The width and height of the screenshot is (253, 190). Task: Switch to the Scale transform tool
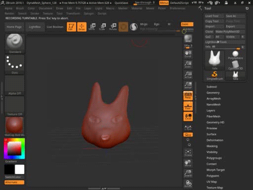102,27
